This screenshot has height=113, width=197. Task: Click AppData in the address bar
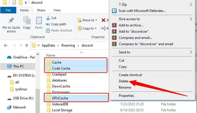48,45
